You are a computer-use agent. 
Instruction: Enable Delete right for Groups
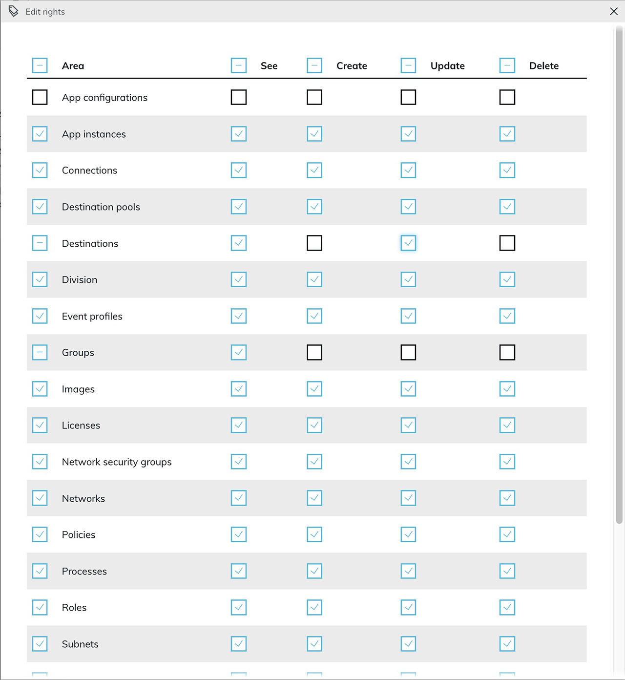coord(507,352)
